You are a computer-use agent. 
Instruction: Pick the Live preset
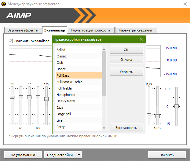[79, 120]
